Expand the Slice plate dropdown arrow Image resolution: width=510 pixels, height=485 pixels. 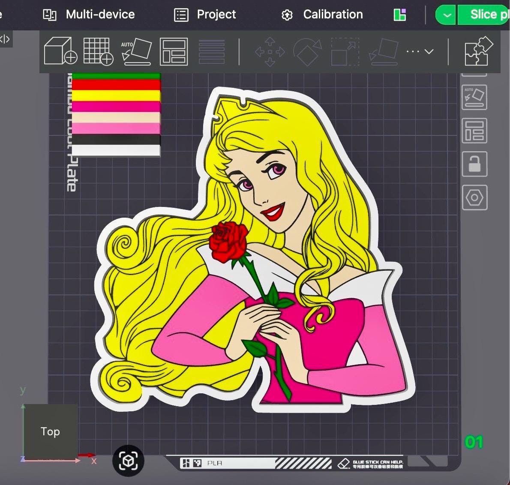[447, 15]
